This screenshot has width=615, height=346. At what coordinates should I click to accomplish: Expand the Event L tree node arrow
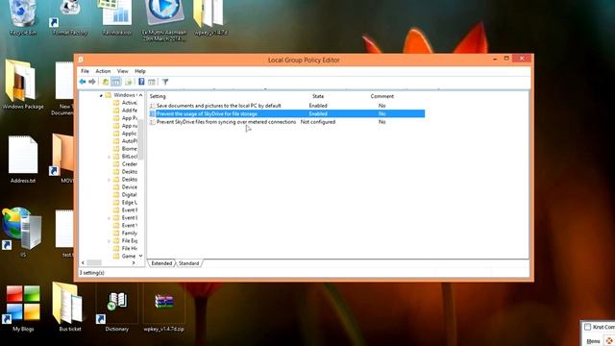109,218
